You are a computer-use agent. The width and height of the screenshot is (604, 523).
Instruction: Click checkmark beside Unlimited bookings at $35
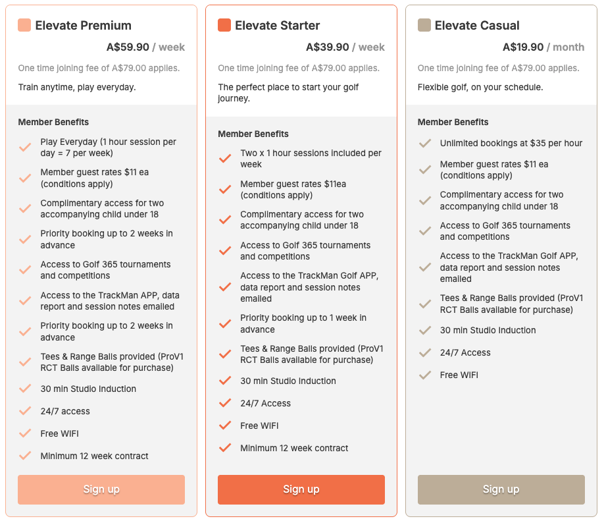tap(425, 144)
